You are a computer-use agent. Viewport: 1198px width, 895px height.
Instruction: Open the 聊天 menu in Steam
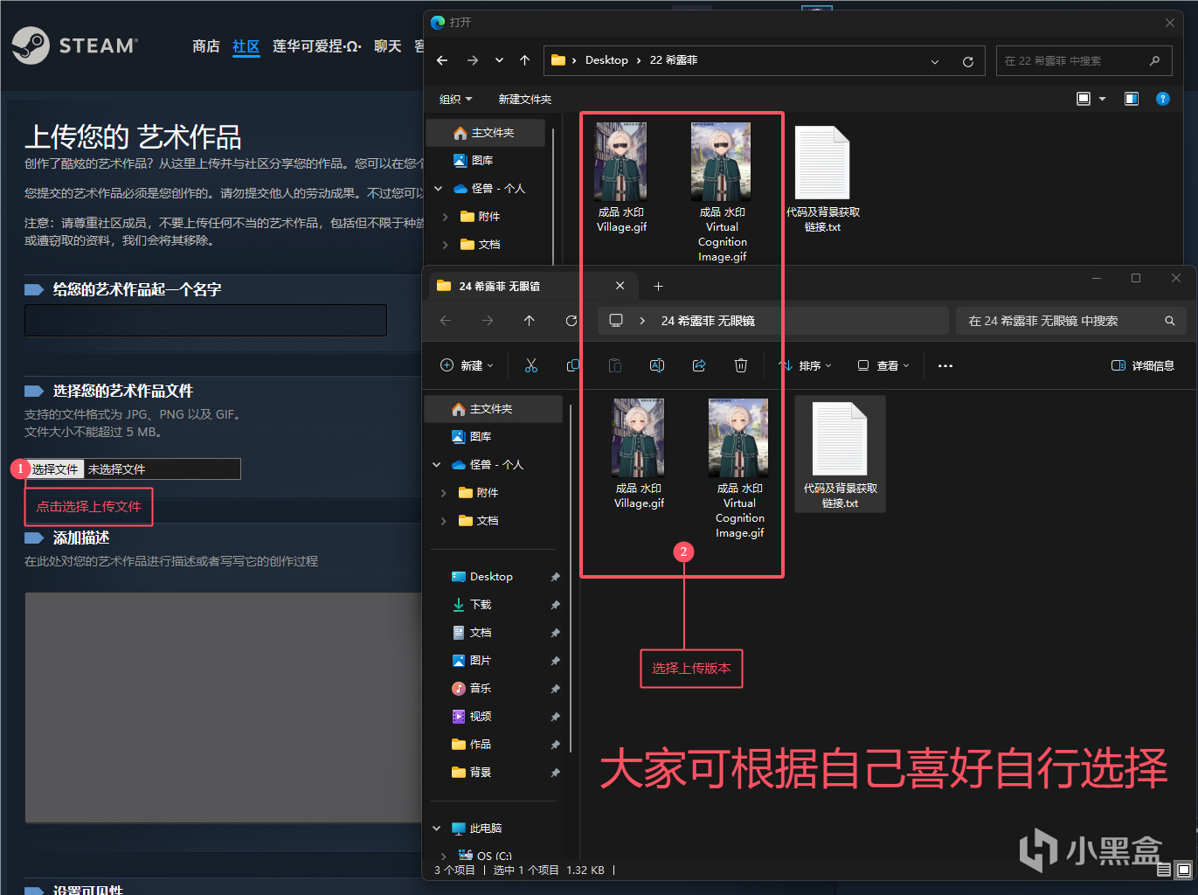(x=388, y=46)
